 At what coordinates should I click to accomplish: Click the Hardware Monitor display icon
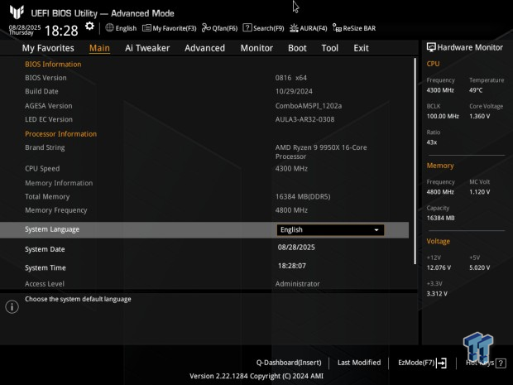(431, 47)
